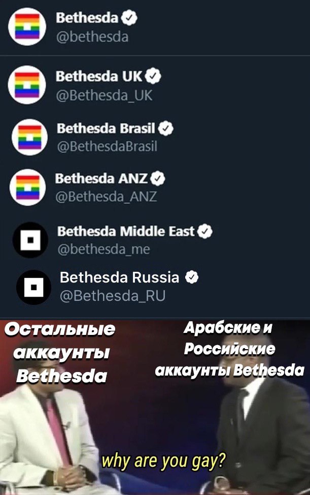Select the Bethesda Middle East account name
The width and height of the screenshot is (310, 495).
pyautogui.click(x=126, y=231)
